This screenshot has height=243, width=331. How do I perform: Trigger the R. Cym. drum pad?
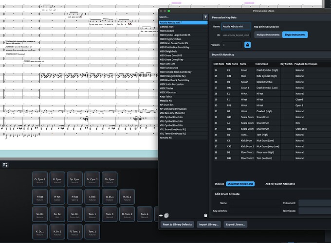pos(57,179)
